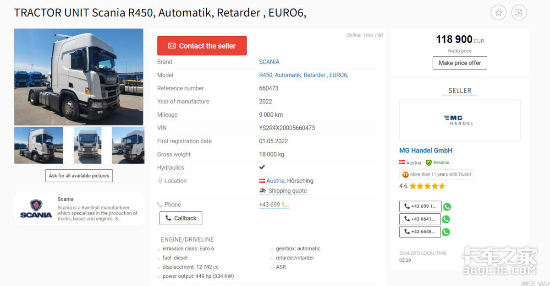Image resolution: width=550 pixels, height=286 pixels.
Task: Click the seller's 4.6 star rating
Action: 422,186
